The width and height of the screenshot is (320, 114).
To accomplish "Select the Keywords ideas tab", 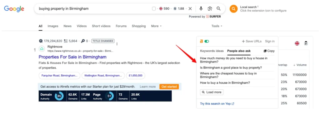I will (212, 51).
